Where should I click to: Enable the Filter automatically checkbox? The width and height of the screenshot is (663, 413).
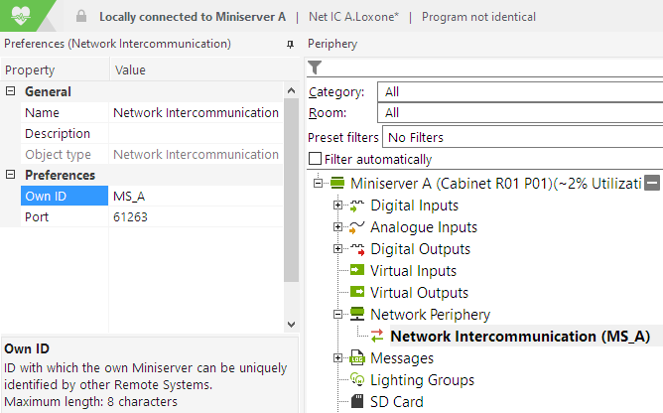[x=315, y=159]
